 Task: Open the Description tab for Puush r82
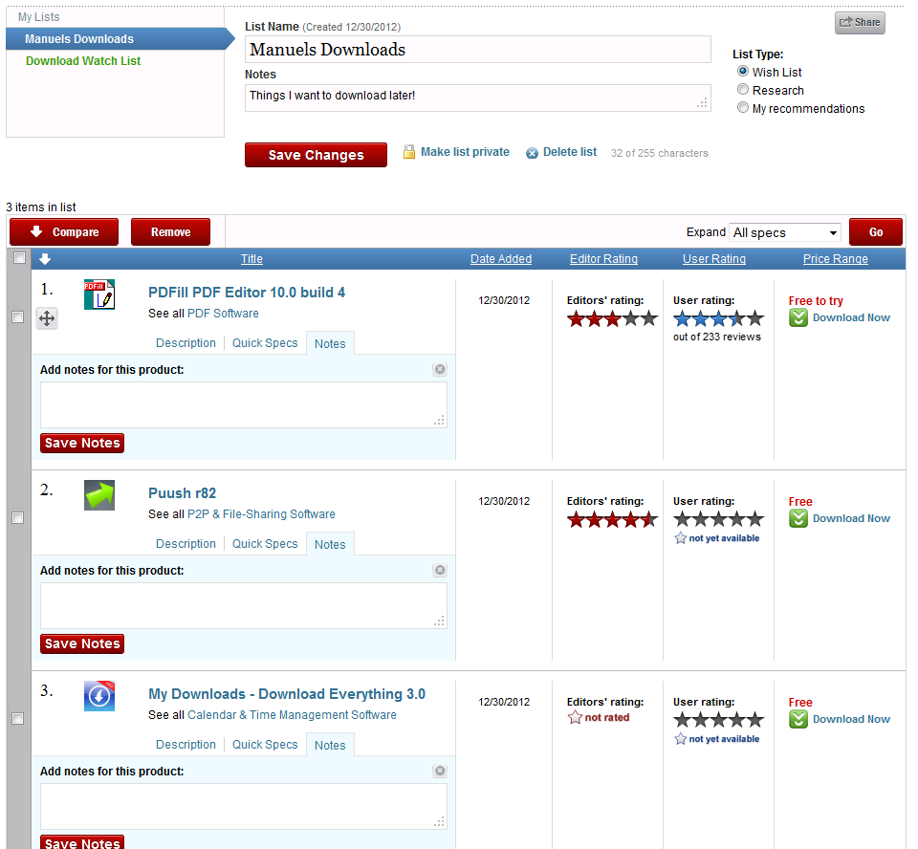click(186, 544)
